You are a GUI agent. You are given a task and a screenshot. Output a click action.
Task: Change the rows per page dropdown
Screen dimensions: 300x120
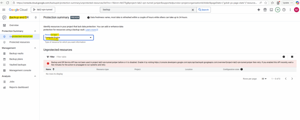[x=264, y=79]
